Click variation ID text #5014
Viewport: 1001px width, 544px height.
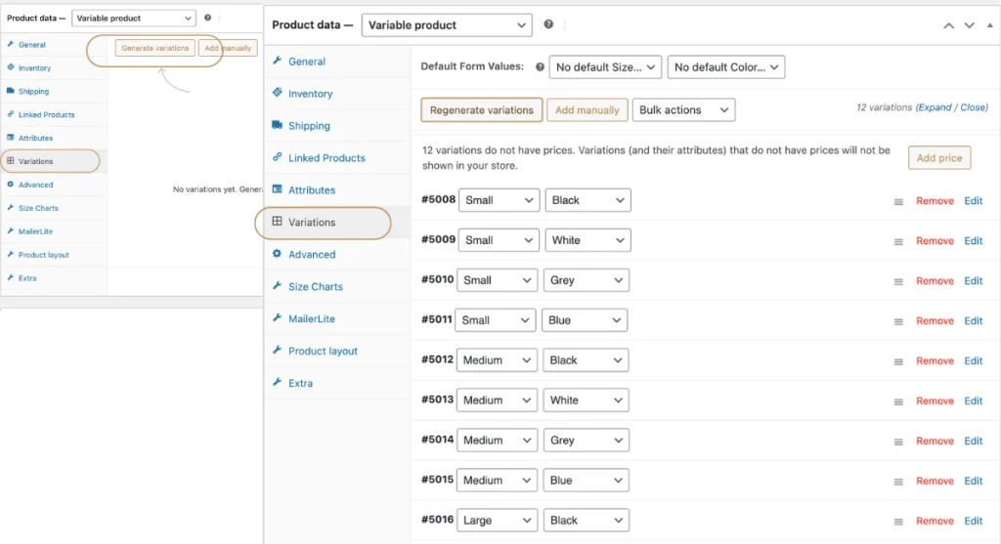coord(437,439)
